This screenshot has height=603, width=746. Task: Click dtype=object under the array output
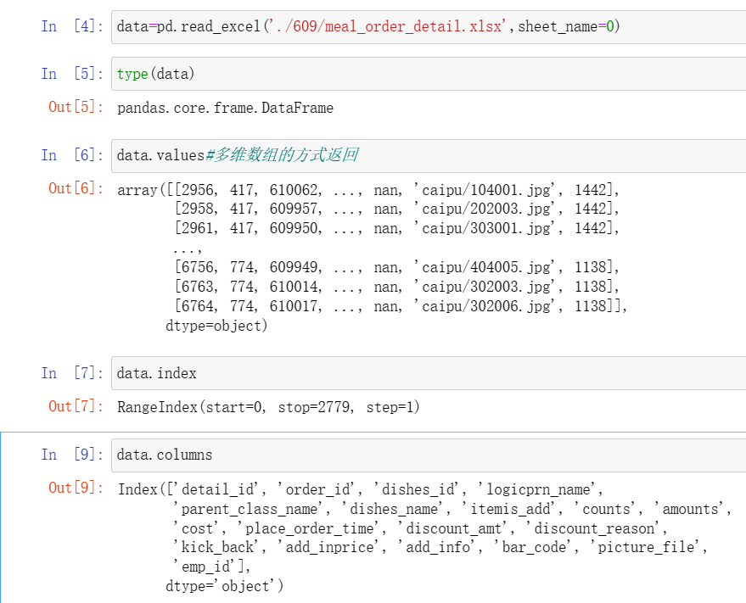tap(216, 326)
